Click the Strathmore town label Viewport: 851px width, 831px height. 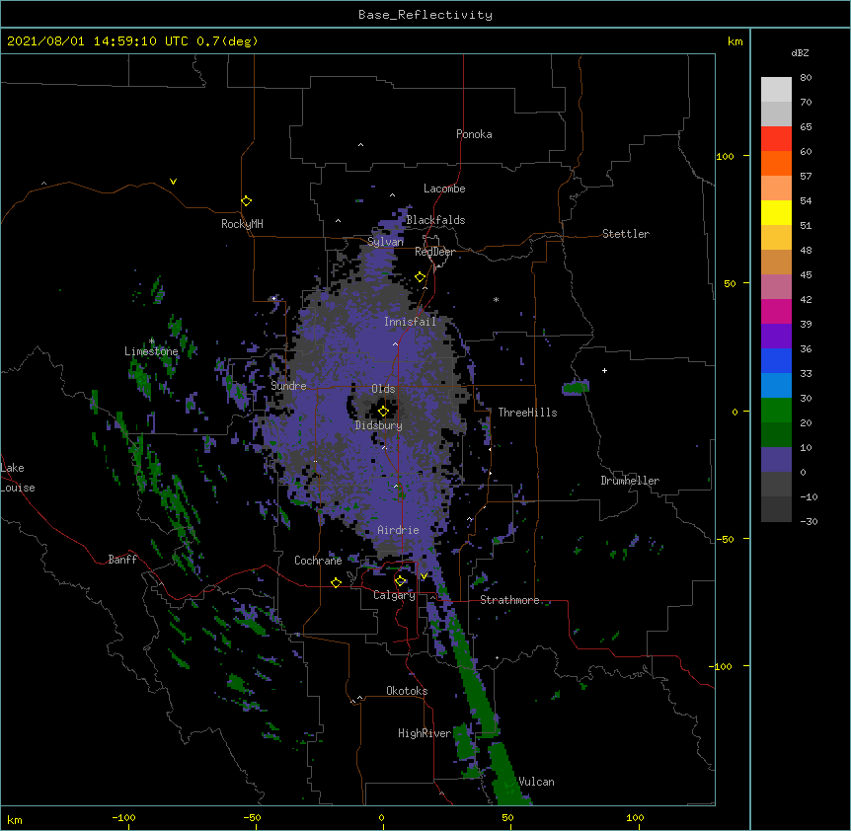tap(509, 600)
